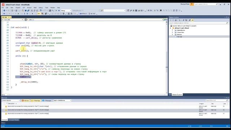The image size is (231, 130).
Task: Click the Start Without Debugging icon
Action: (x=59, y=10)
